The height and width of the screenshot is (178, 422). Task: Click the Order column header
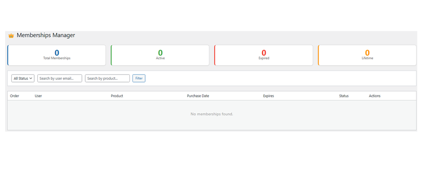pyautogui.click(x=15, y=96)
